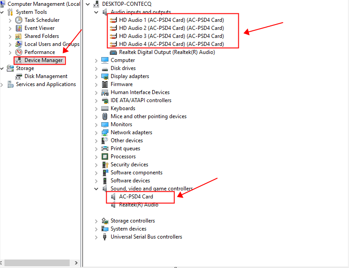This screenshot has width=349, height=268.
Task: Select HD Audio 4 (AC-PSD4 Card)
Action: (171, 44)
